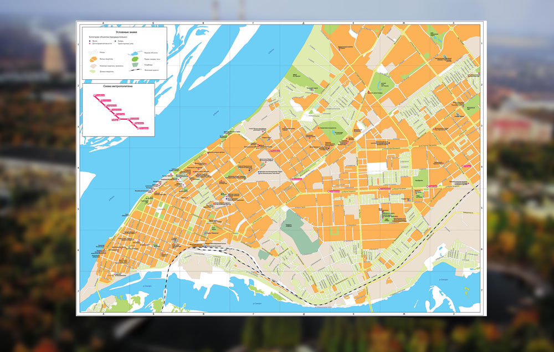Click the 'Условные знаки' legend heading
This screenshot has height=352, width=554.
point(126,32)
